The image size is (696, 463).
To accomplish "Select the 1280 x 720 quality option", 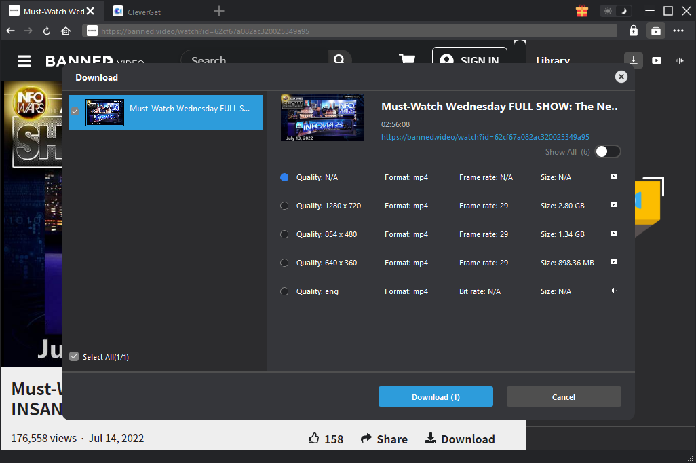I will 284,206.
